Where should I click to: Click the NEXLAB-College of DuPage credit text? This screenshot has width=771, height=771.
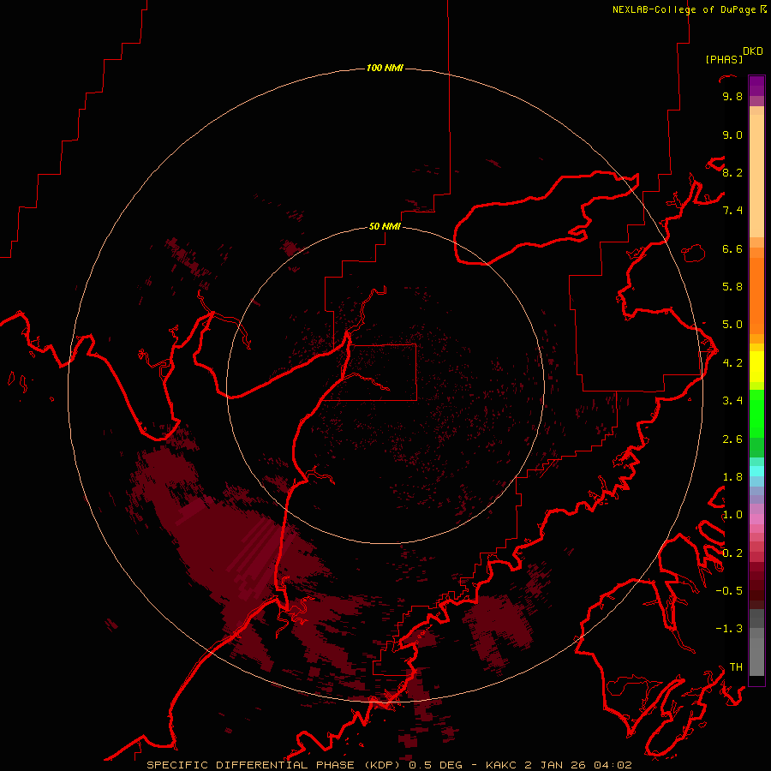(x=684, y=9)
